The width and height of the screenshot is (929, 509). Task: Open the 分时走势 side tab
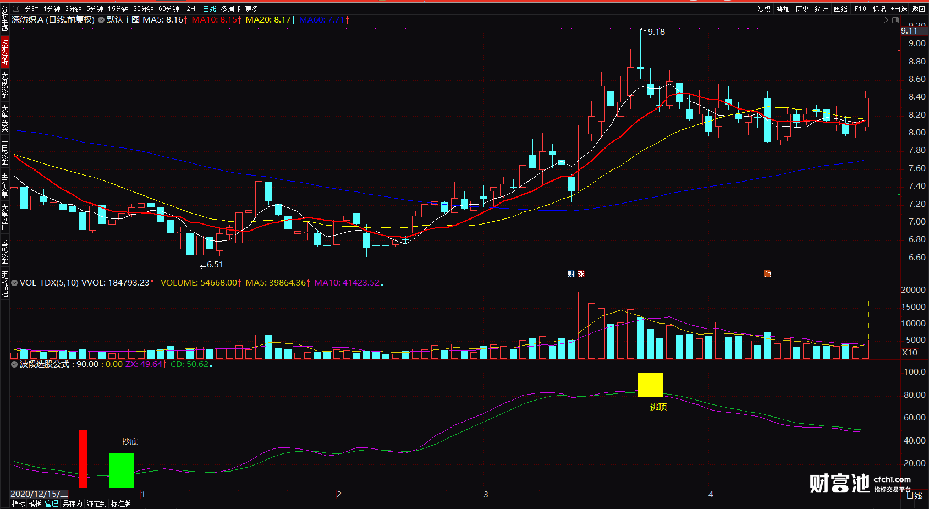4,20
